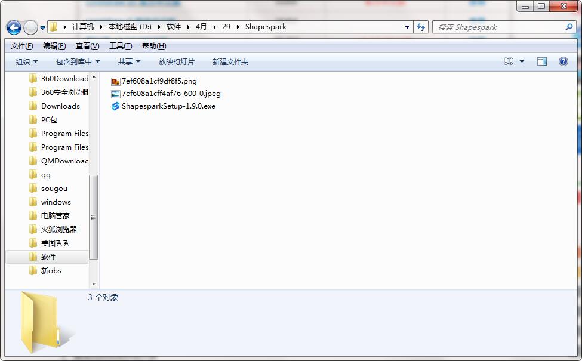This screenshot has height=361, width=582.
Task: Click 软件 in the address path
Action: 173,27
